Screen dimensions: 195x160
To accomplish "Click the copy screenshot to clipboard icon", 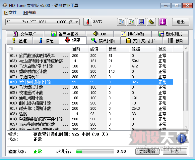I will pyautogui.click(x=131, y=22).
